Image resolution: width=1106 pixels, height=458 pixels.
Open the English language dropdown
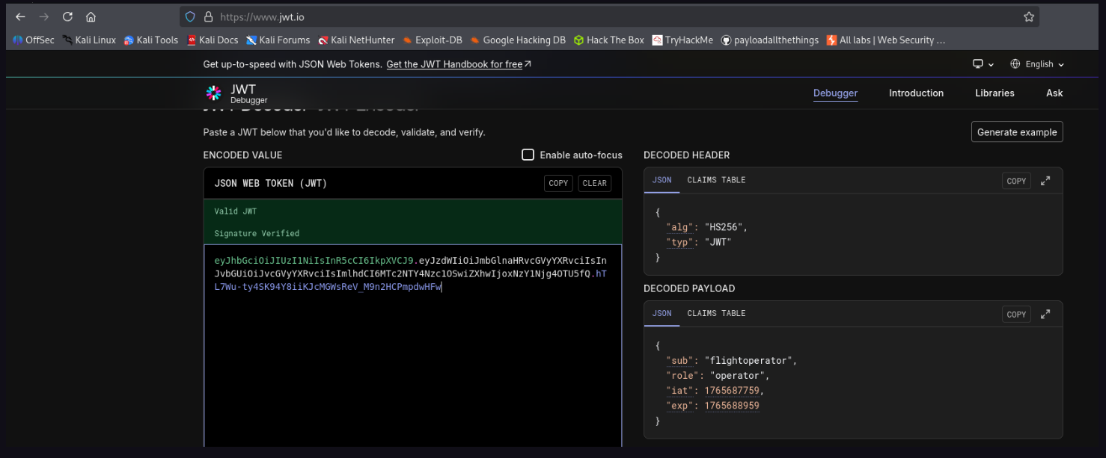pyautogui.click(x=1037, y=64)
